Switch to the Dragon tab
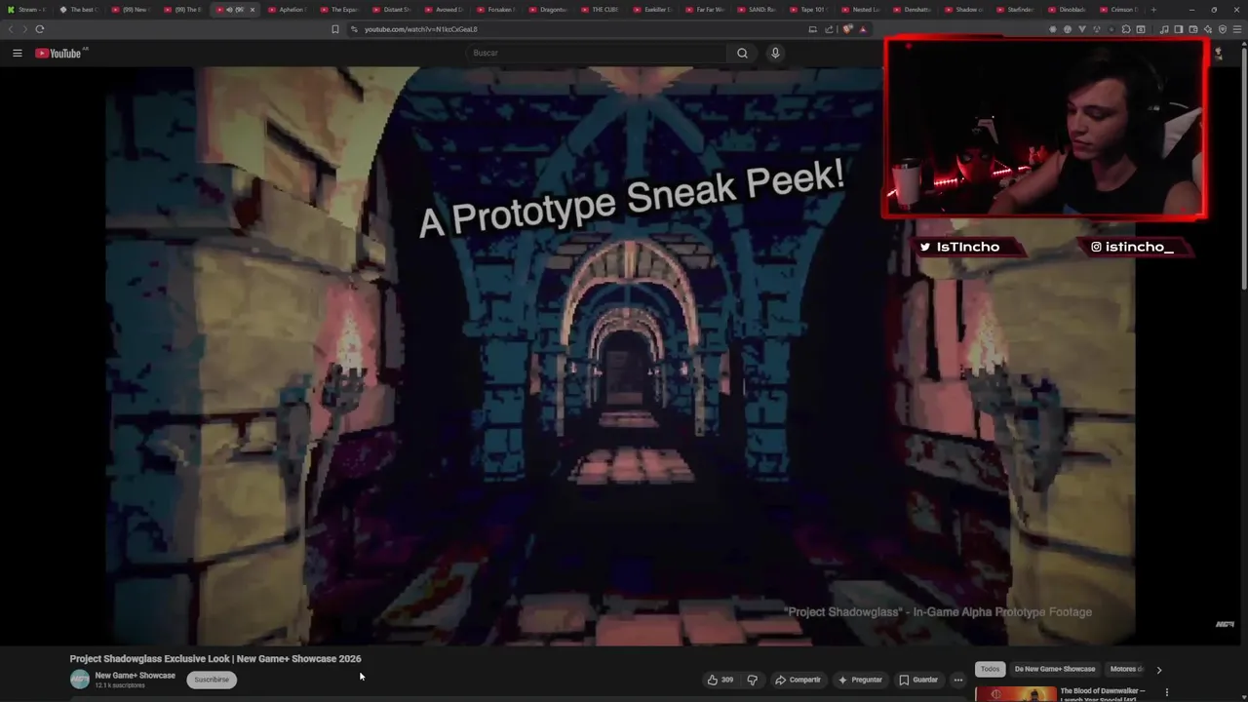This screenshot has height=702, width=1248. point(548,10)
